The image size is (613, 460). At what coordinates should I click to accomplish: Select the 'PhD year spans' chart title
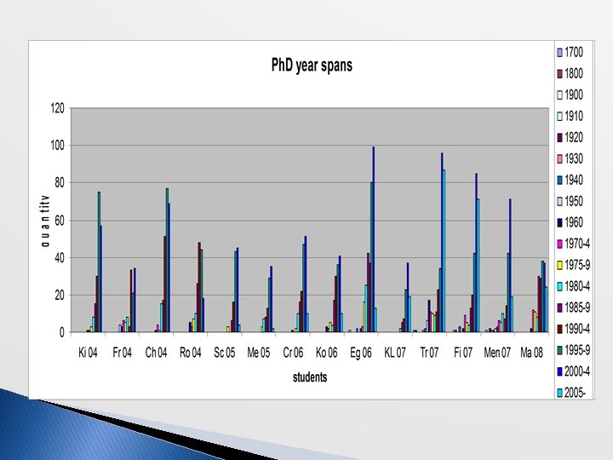point(312,66)
